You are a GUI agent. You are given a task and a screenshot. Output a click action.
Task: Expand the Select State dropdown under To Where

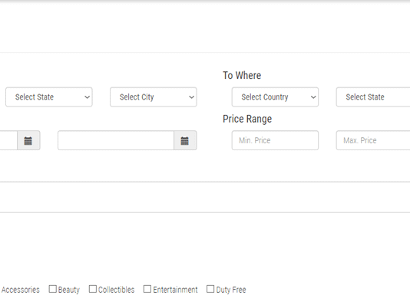[373, 97]
